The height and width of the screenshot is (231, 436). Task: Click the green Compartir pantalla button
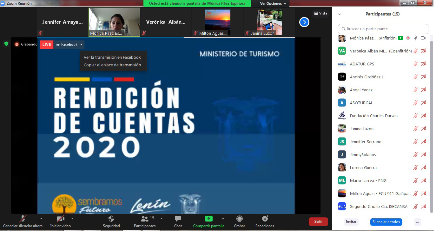click(208, 221)
